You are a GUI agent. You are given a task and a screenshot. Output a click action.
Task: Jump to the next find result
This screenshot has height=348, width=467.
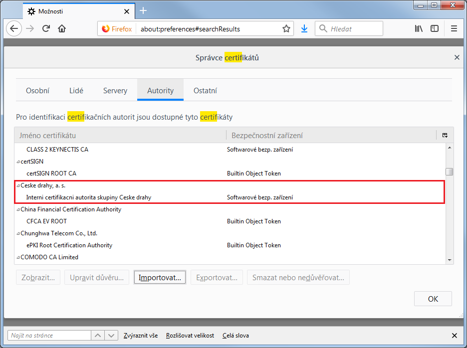[111, 336]
